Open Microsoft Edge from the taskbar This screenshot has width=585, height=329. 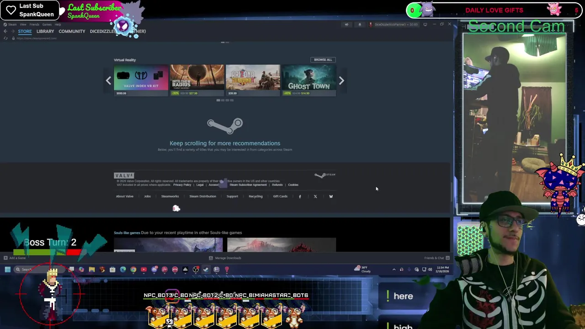(123, 270)
